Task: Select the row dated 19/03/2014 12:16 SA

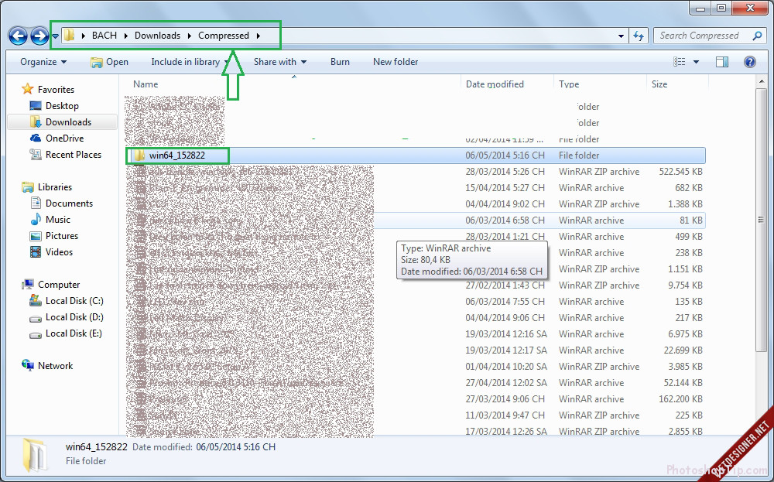Action: pos(415,334)
